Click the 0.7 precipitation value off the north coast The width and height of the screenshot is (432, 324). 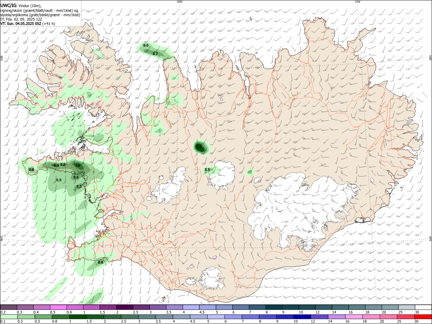[155, 54]
